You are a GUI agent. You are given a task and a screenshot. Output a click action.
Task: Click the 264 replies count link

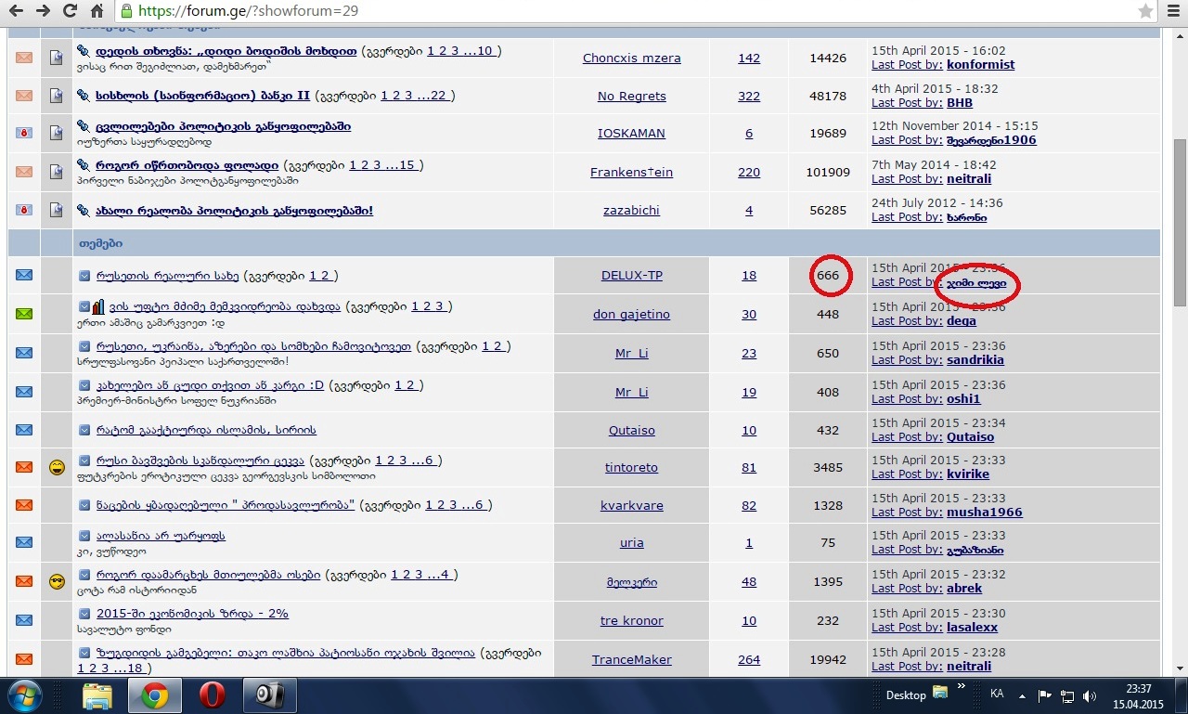(749, 660)
